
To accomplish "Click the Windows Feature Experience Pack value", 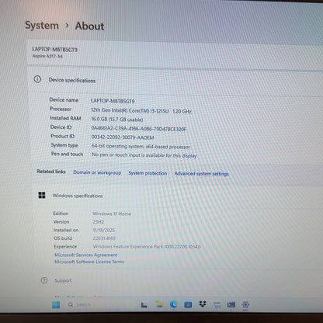I will click(147, 247).
